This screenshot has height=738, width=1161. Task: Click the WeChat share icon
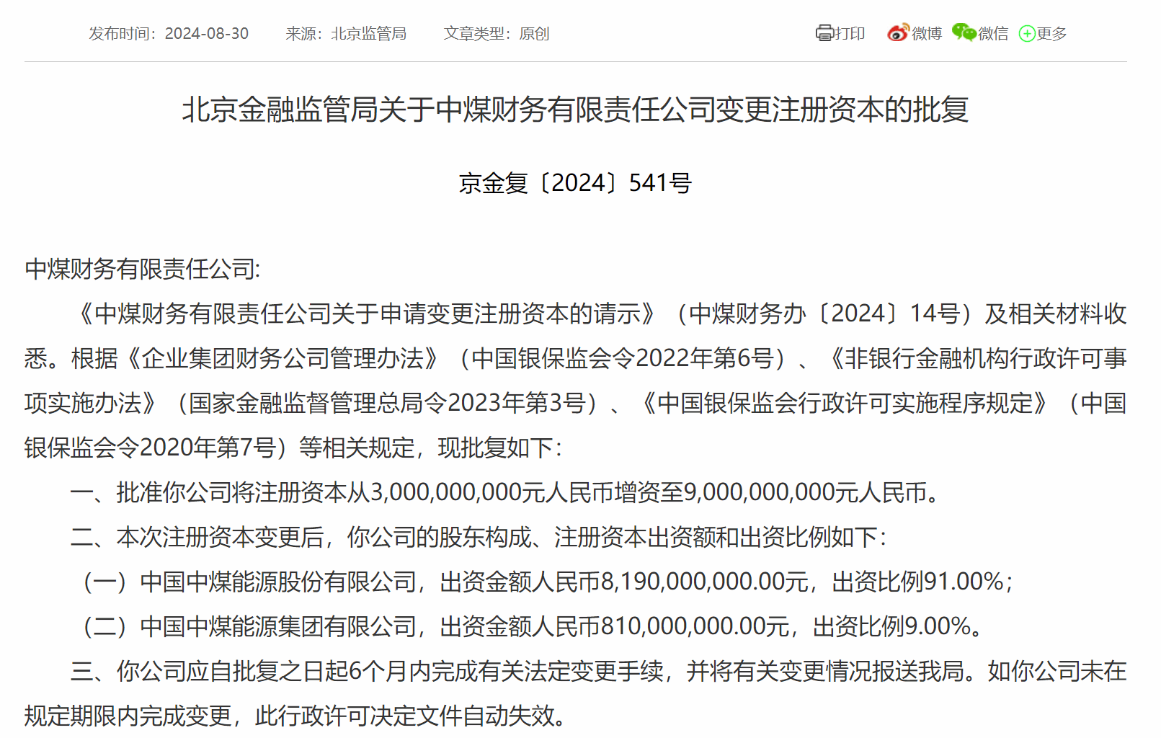(x=964, y=32)
